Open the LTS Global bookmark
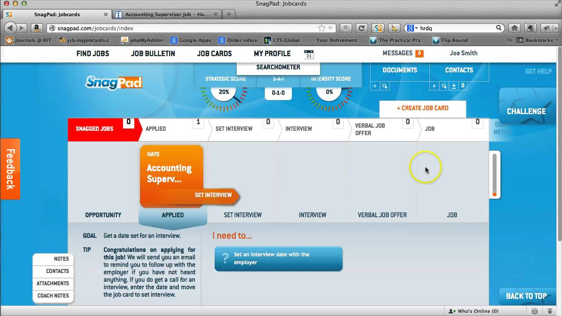 [282, 40]
